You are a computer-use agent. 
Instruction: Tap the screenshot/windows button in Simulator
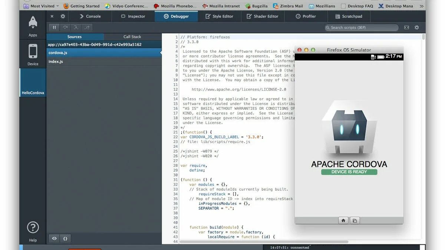(355, 220)
